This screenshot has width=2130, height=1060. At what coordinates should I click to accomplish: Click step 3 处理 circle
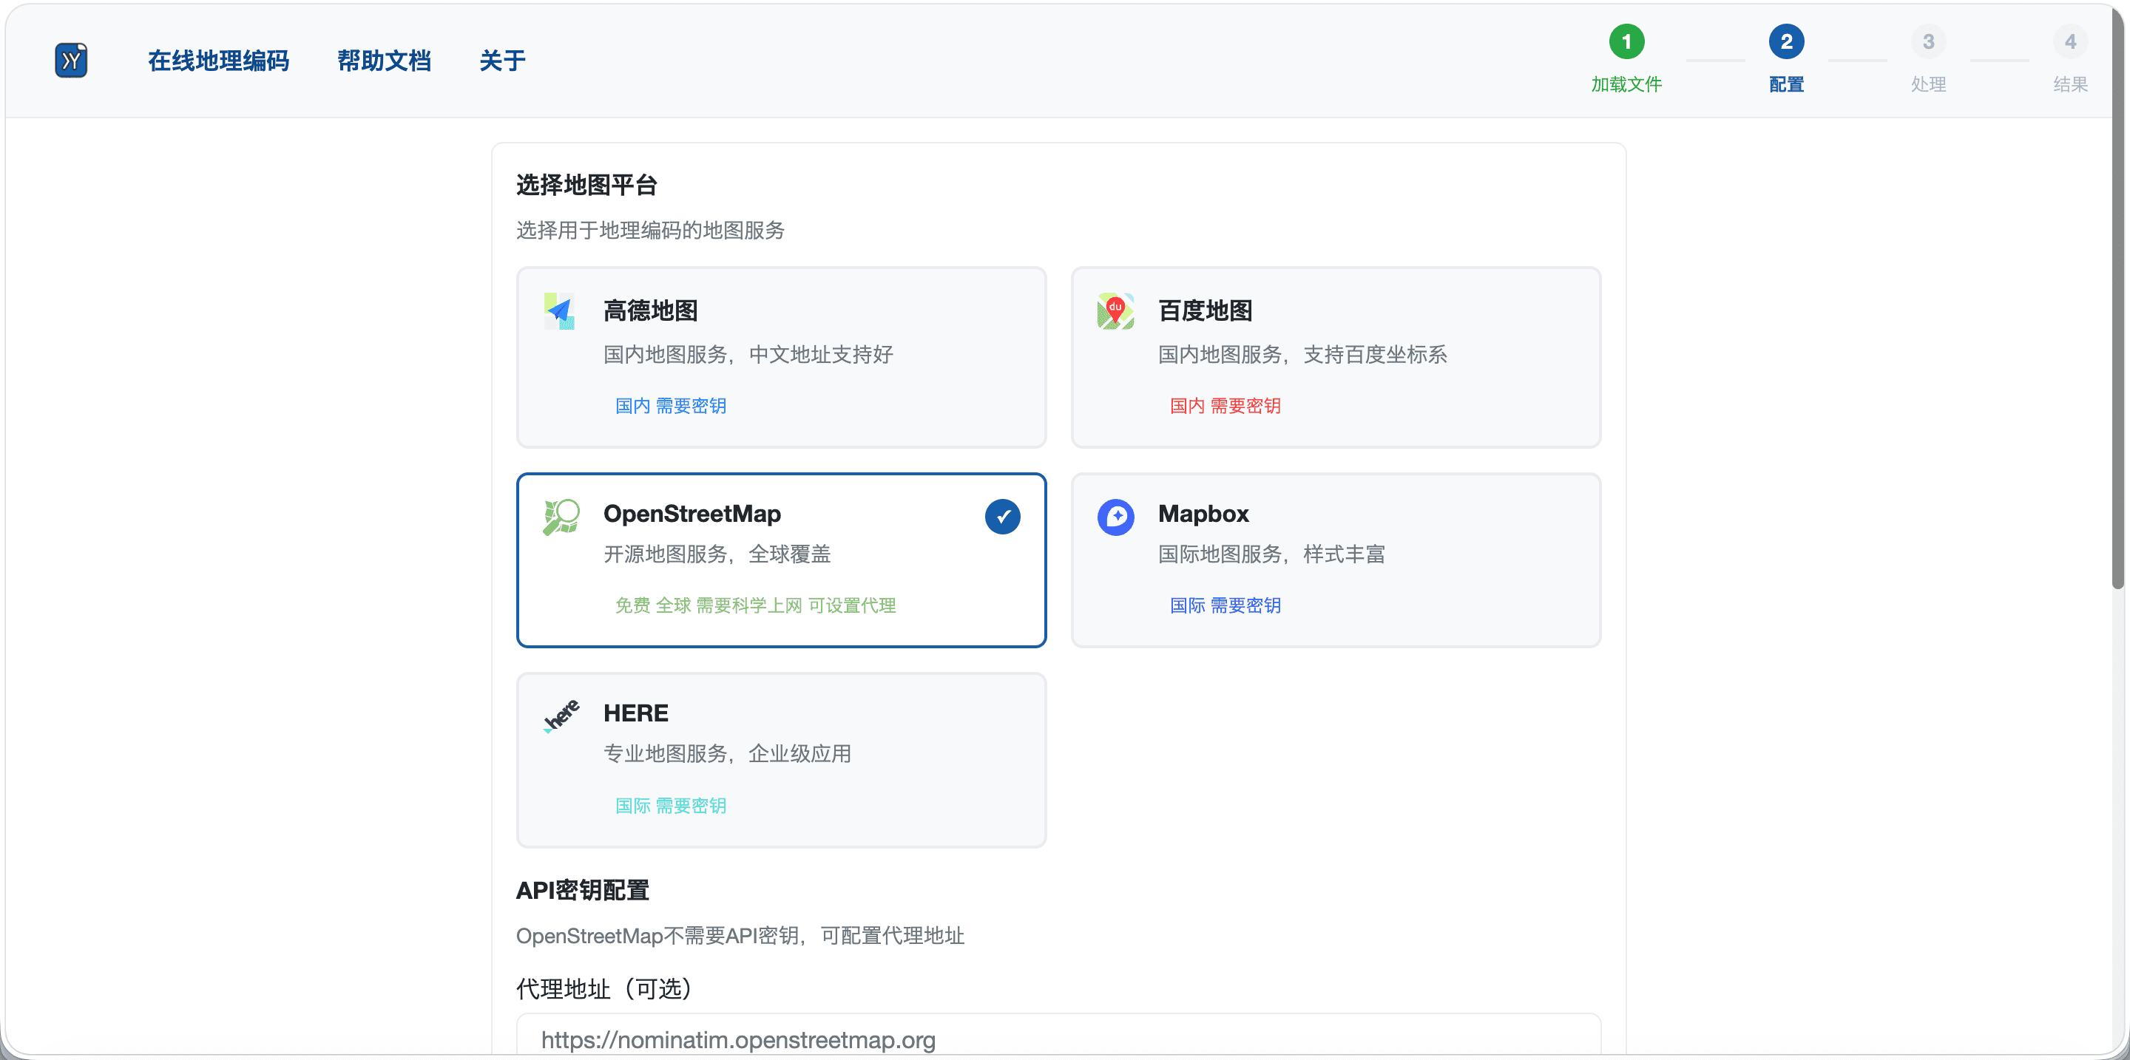tap(1927, 42)
